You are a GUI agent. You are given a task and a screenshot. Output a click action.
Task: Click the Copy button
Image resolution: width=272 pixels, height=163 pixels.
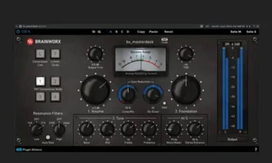pos(141,31)
